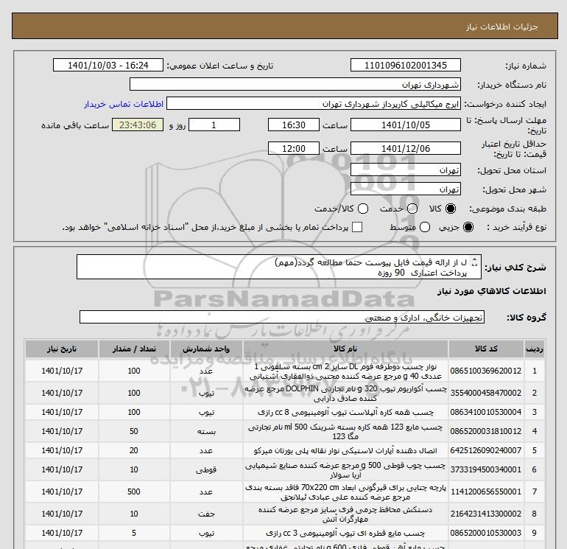Click the announcement date field 1401/10/03 - 16:24
Image resolution: width=567 pixels, height=549 pixels.
[x=108, y=65]
